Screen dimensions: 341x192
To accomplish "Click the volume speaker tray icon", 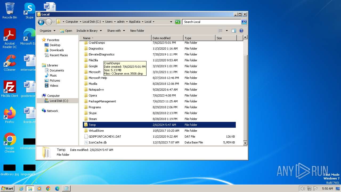I will tap(303, 189).
